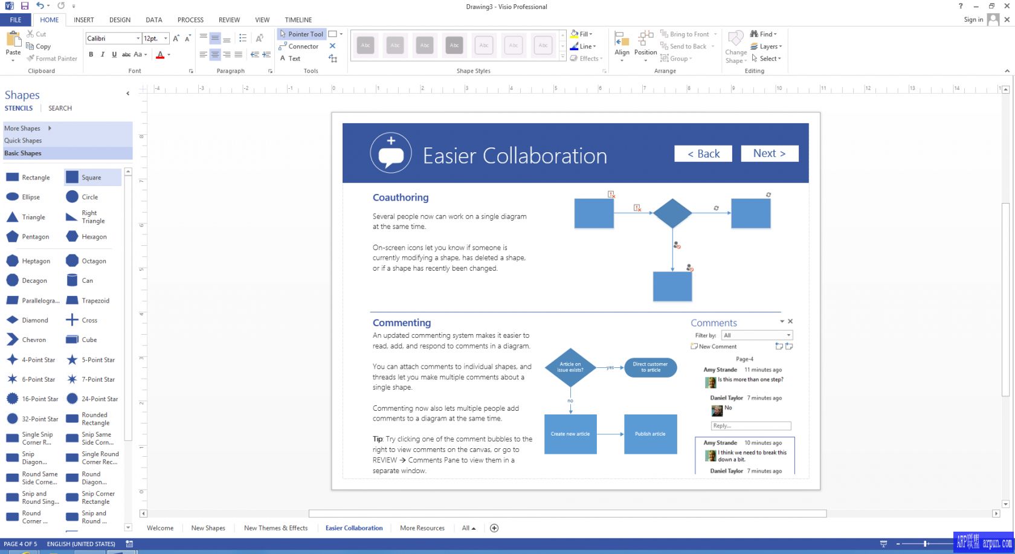Open the Calibri font dropdown
1015x554 pixels.
[x=138, y=38]
